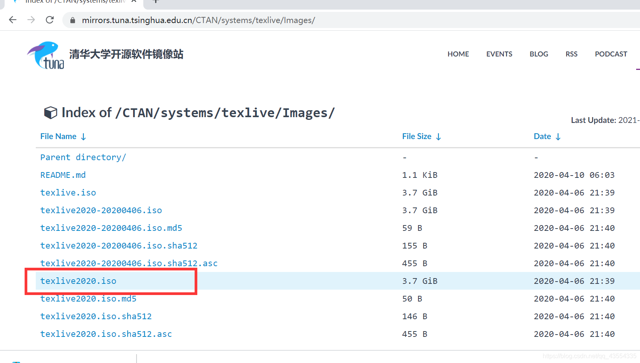This screenshot has height=363, width=640.
Task: Go back using the browser back arrow
Action: tap(13, 20)
